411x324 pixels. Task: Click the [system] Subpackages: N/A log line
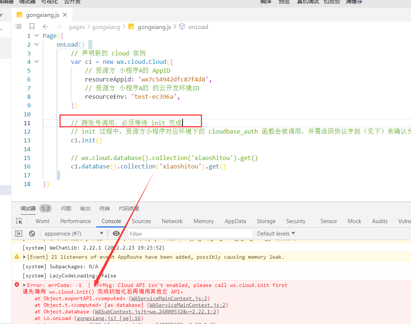coord(60,267)
